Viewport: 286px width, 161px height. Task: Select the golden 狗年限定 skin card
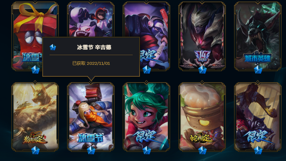pyautogui.click(x=35, y=117)
